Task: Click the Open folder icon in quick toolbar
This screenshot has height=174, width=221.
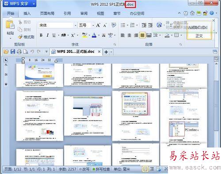Action: [6, 52]
